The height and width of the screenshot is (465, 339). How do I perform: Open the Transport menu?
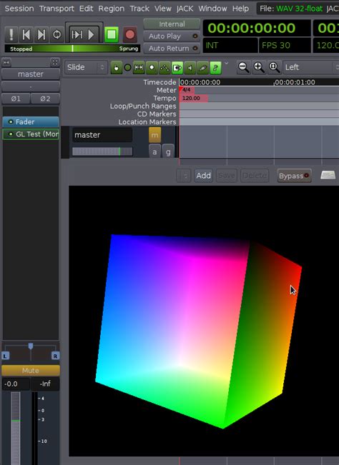click(x=56, y=9)
